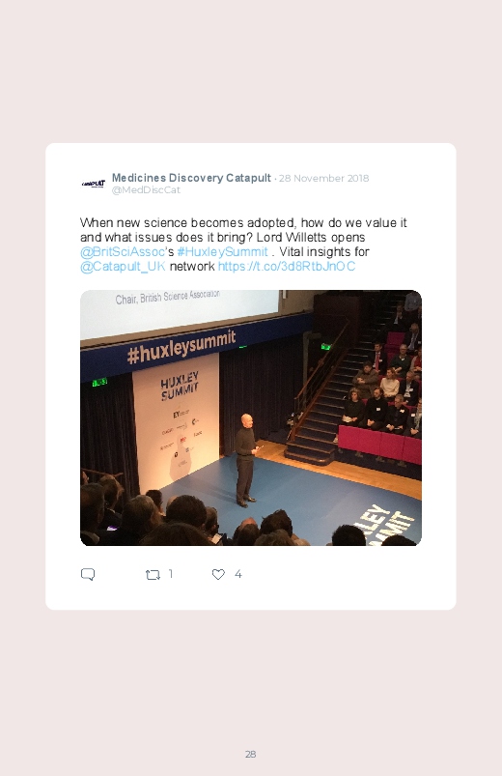The height and width of the screenshot is (776, 502).
Task: Click the heart like icon
Action: point(218,574)
